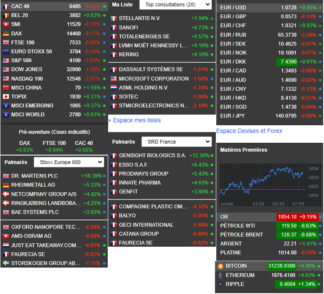Click the Matières Premières panel title
324x294 pixels.
[x=244, y=150]
